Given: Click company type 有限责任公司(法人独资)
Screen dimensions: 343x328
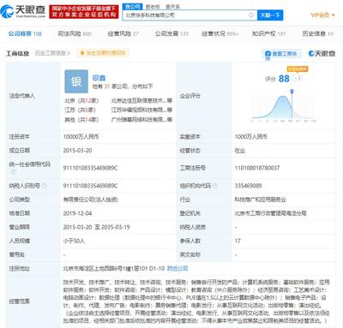Looking at the screenshot, I should point(90,200).
